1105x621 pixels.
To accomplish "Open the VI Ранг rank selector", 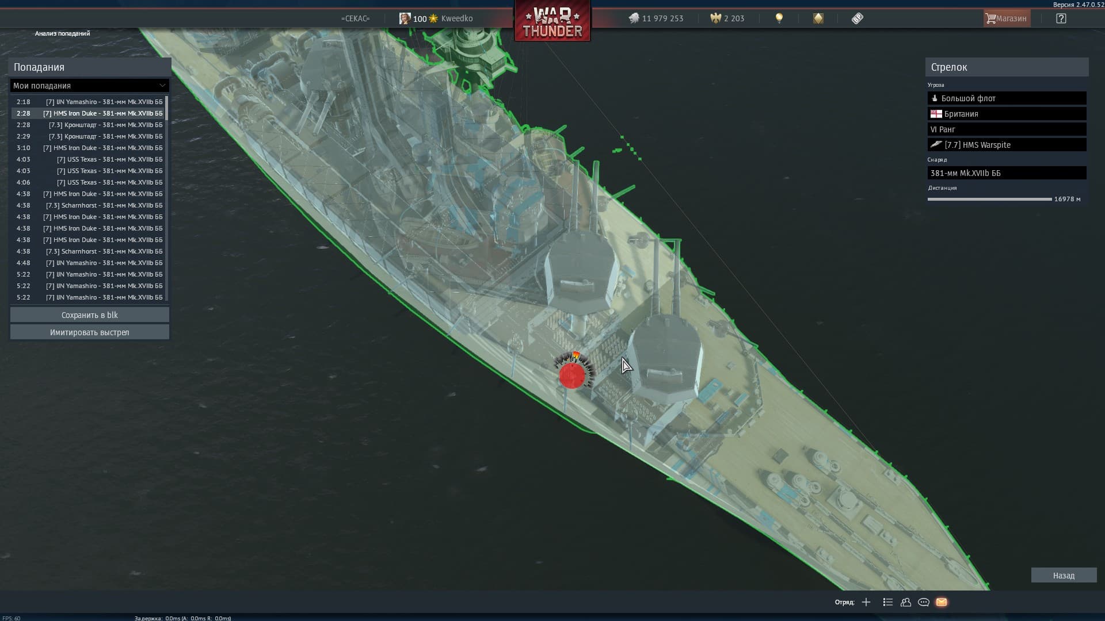I will pos(1007,129).
